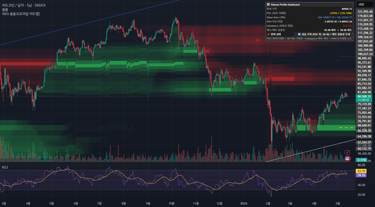The image size is (375, 207).
Task: Click the POC=최대거래량 legend footer line
Action: pos(309,38)
